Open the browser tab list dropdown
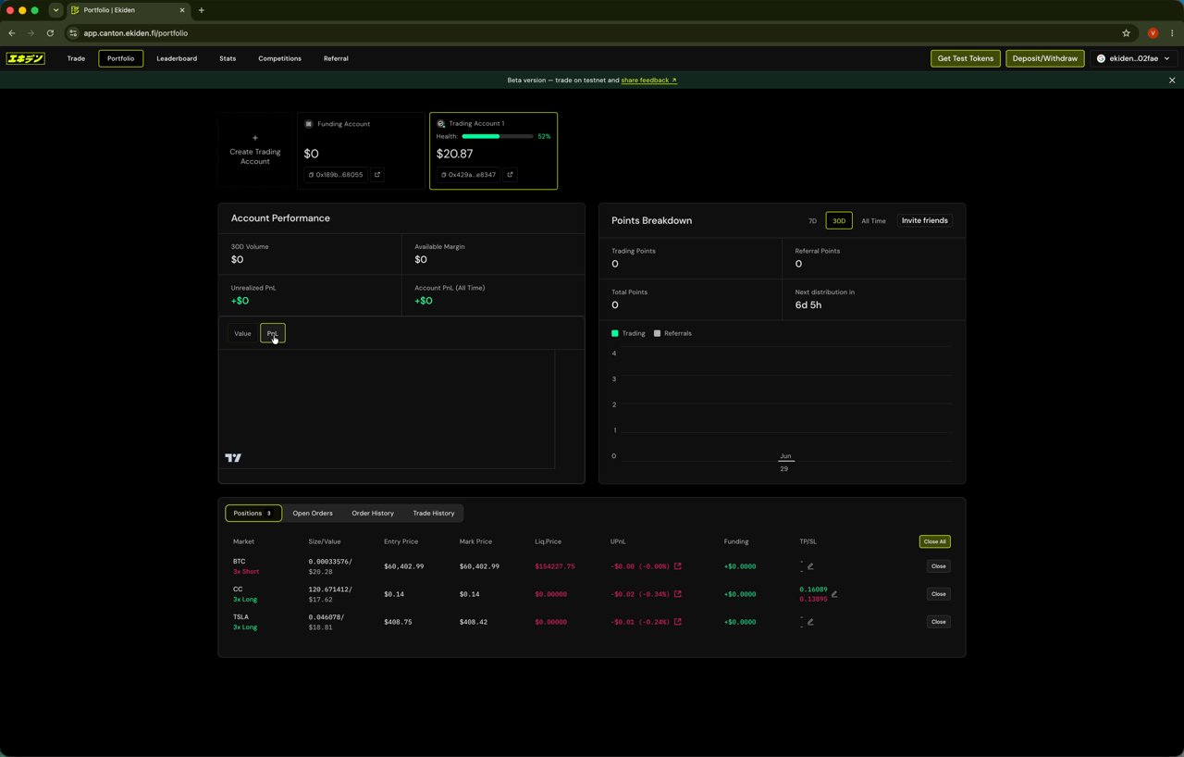 coord(55,10)
